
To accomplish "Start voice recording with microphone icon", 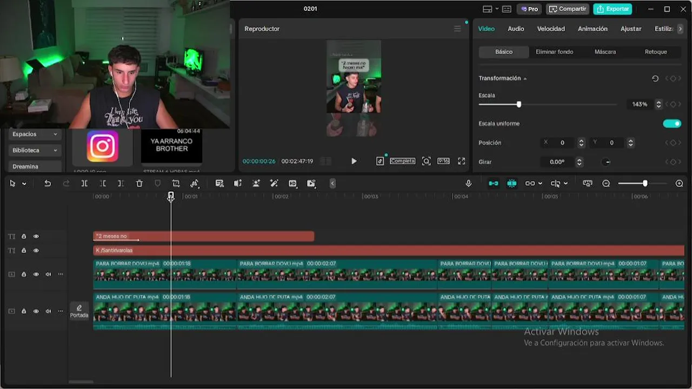I will (x=469, y=184).
